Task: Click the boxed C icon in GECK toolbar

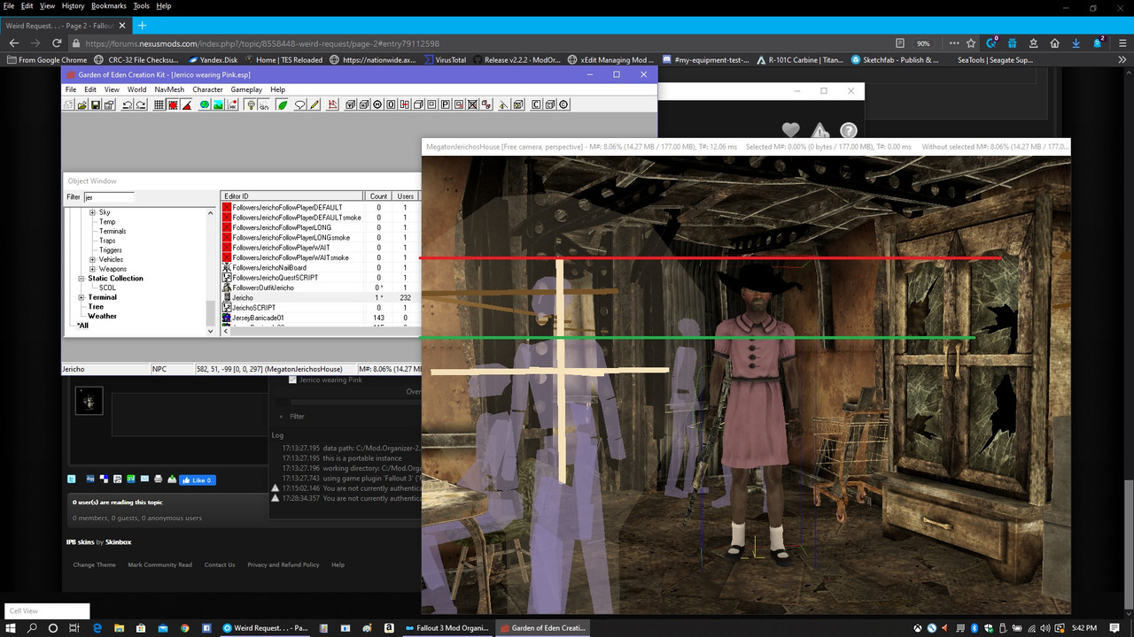Action: coord(536,104)
